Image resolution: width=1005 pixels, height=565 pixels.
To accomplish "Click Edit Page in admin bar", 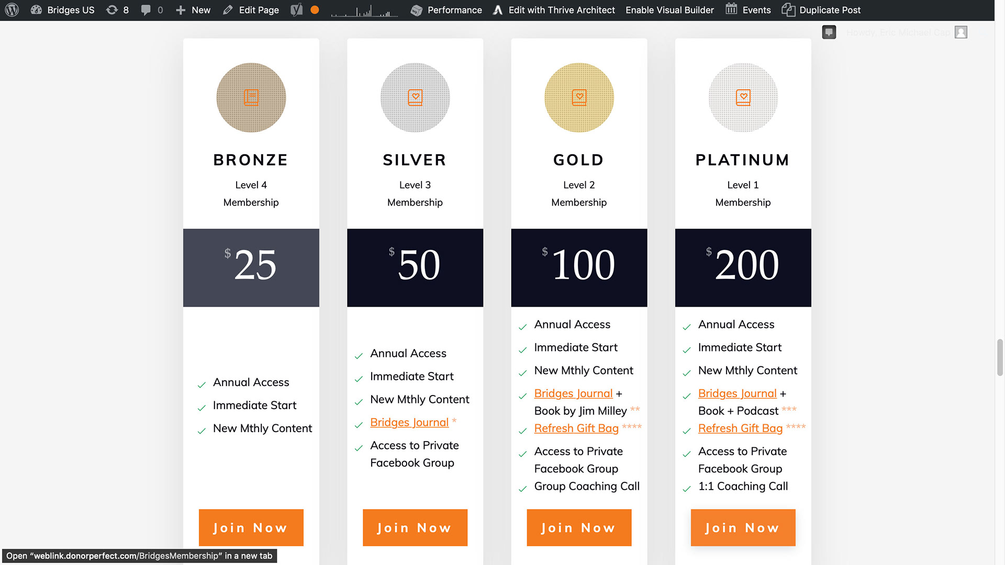I will [251, 10].
